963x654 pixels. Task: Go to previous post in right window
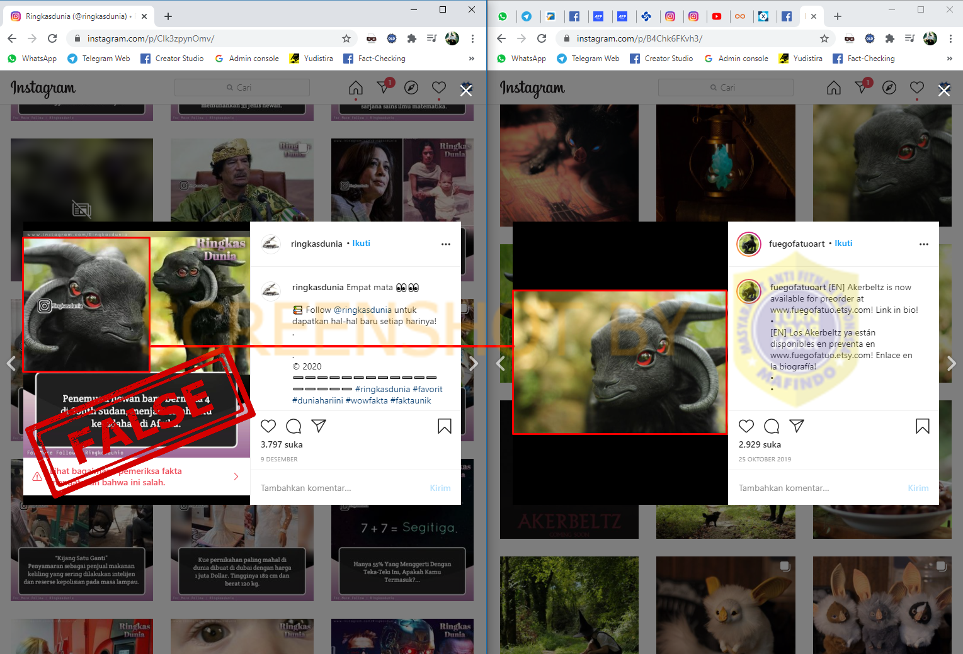tap(501, 363)
